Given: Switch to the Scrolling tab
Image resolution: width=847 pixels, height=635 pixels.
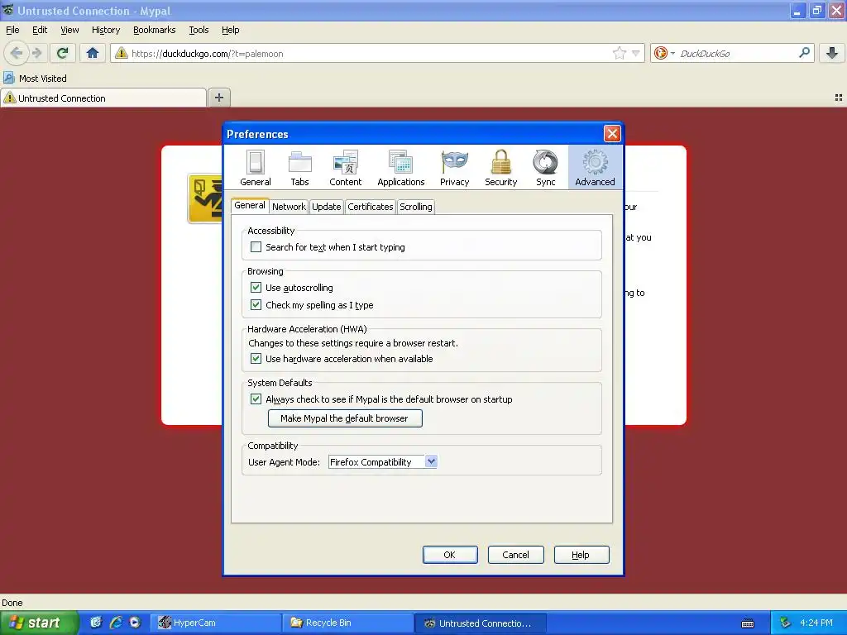Looking at the screenshot, I should pos(416,207).
